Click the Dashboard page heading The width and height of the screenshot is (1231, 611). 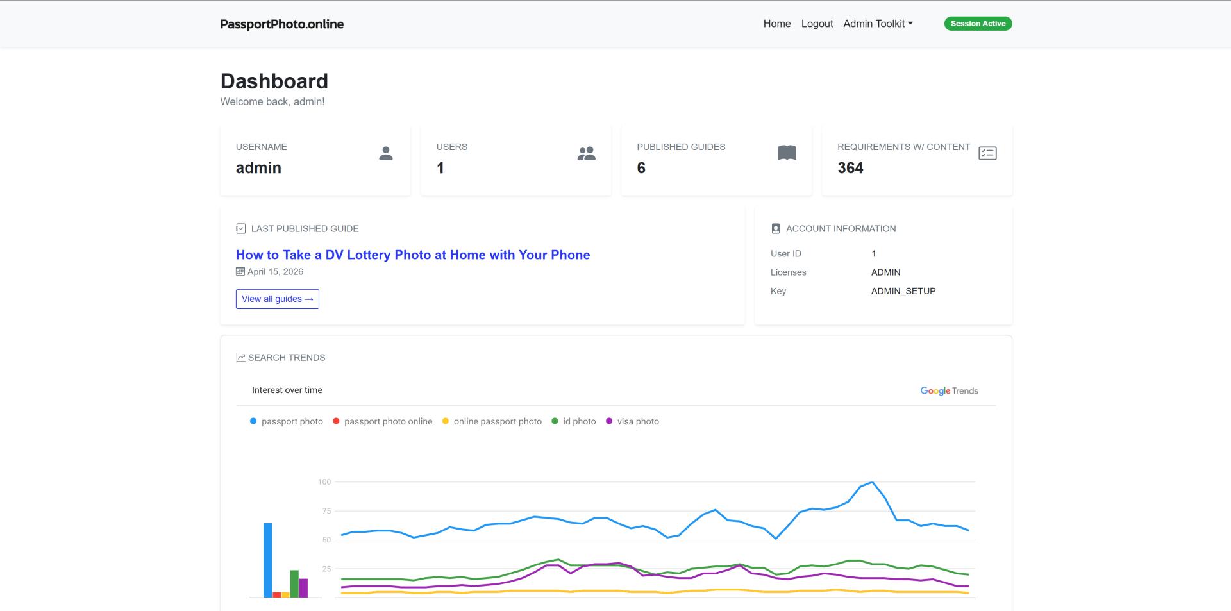pyautogui.click(x=274, y=81)
